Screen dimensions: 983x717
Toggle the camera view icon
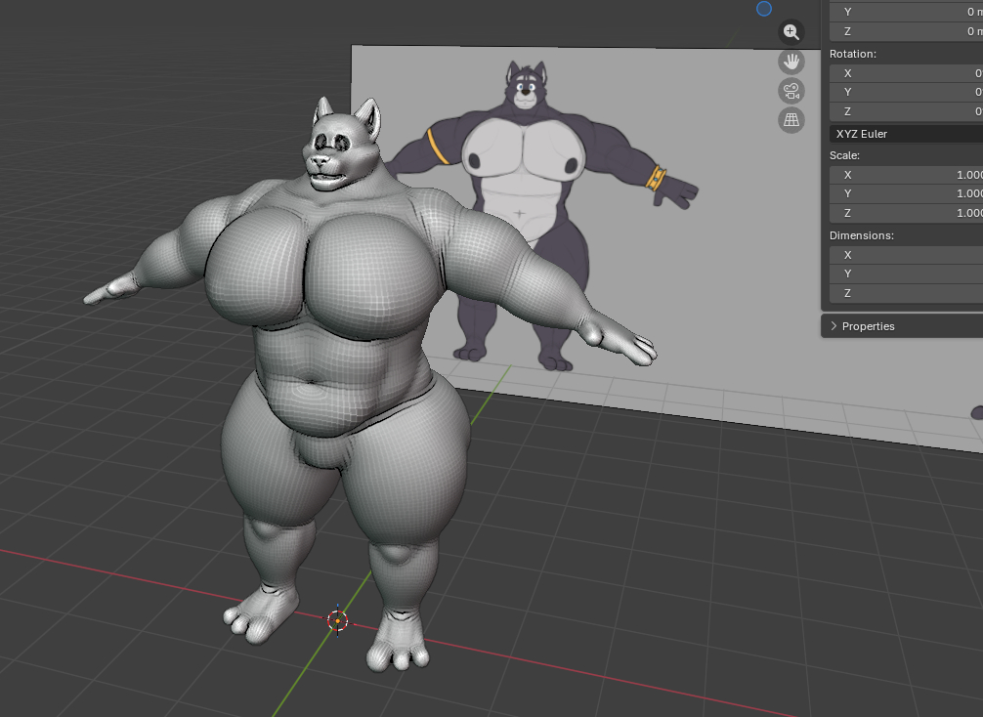coord(791,91)
